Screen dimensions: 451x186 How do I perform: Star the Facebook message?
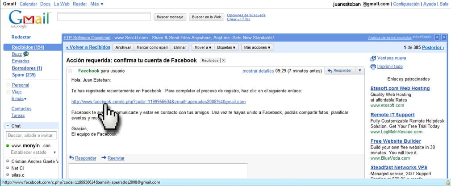(70, 70)
